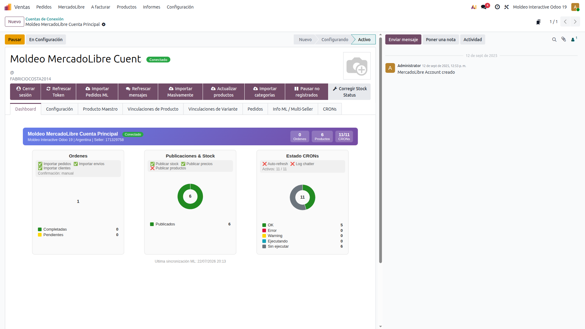Open the activities clock icon

[x=497, y=7]
